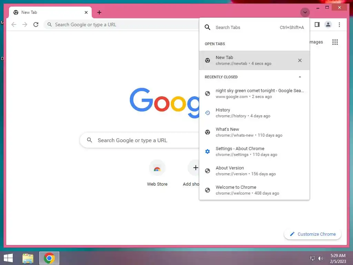Click the globe icon beside Welcome to Chrome

(207, 190)
